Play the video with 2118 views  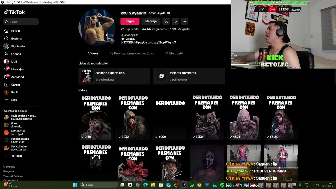coord(96,118)
